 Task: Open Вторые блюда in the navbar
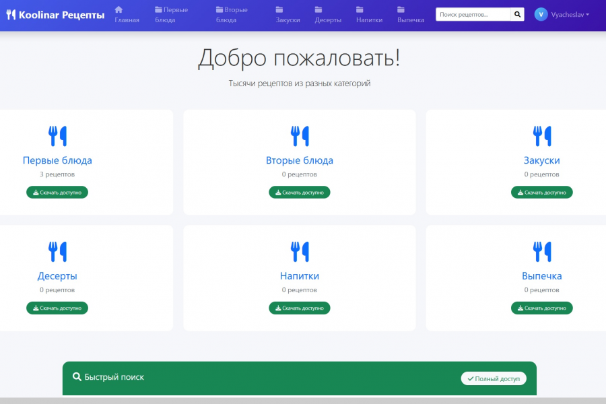232,15
